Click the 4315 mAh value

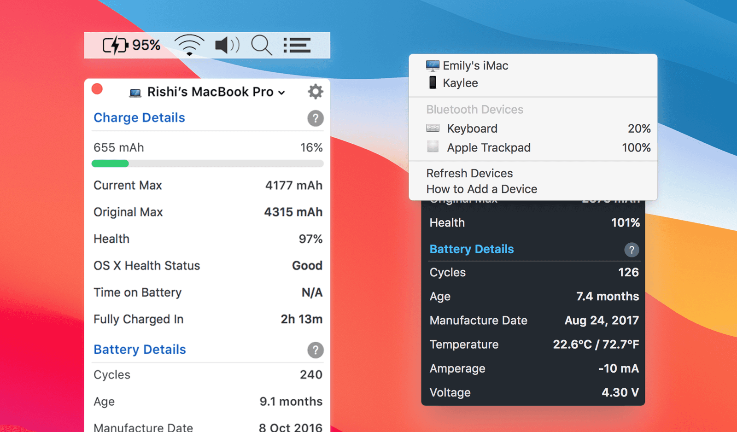click(x=293, y=212)
